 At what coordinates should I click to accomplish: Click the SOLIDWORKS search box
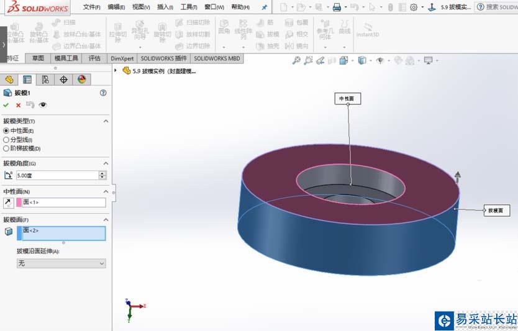coord(496,7)
